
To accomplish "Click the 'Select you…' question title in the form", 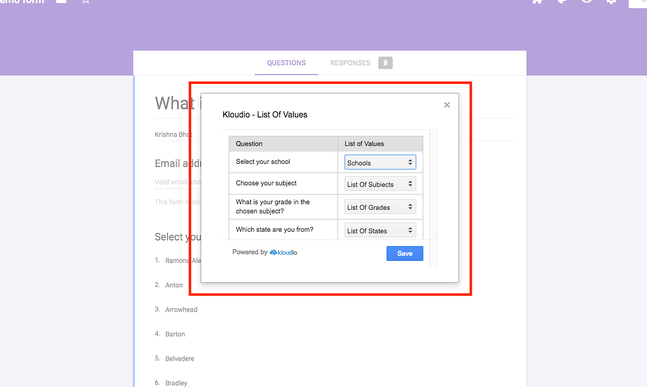I will [177, 237].
